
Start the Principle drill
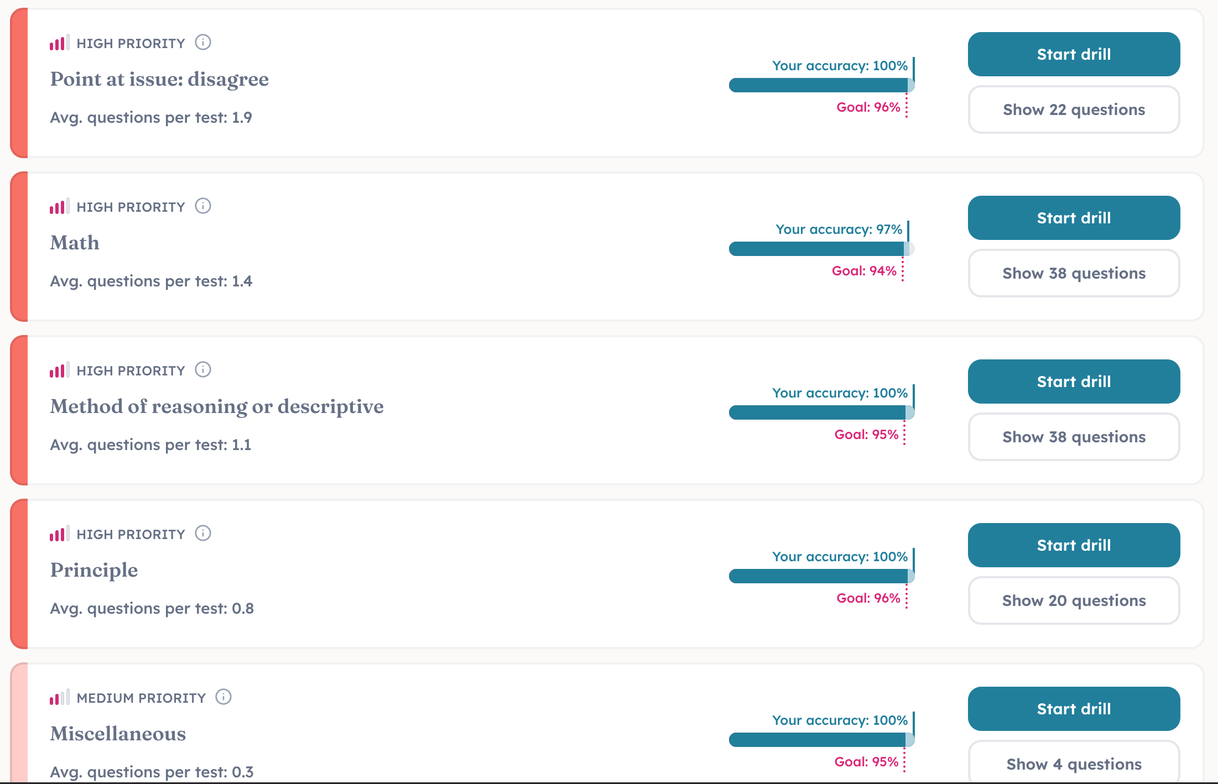click(1074, 545)
